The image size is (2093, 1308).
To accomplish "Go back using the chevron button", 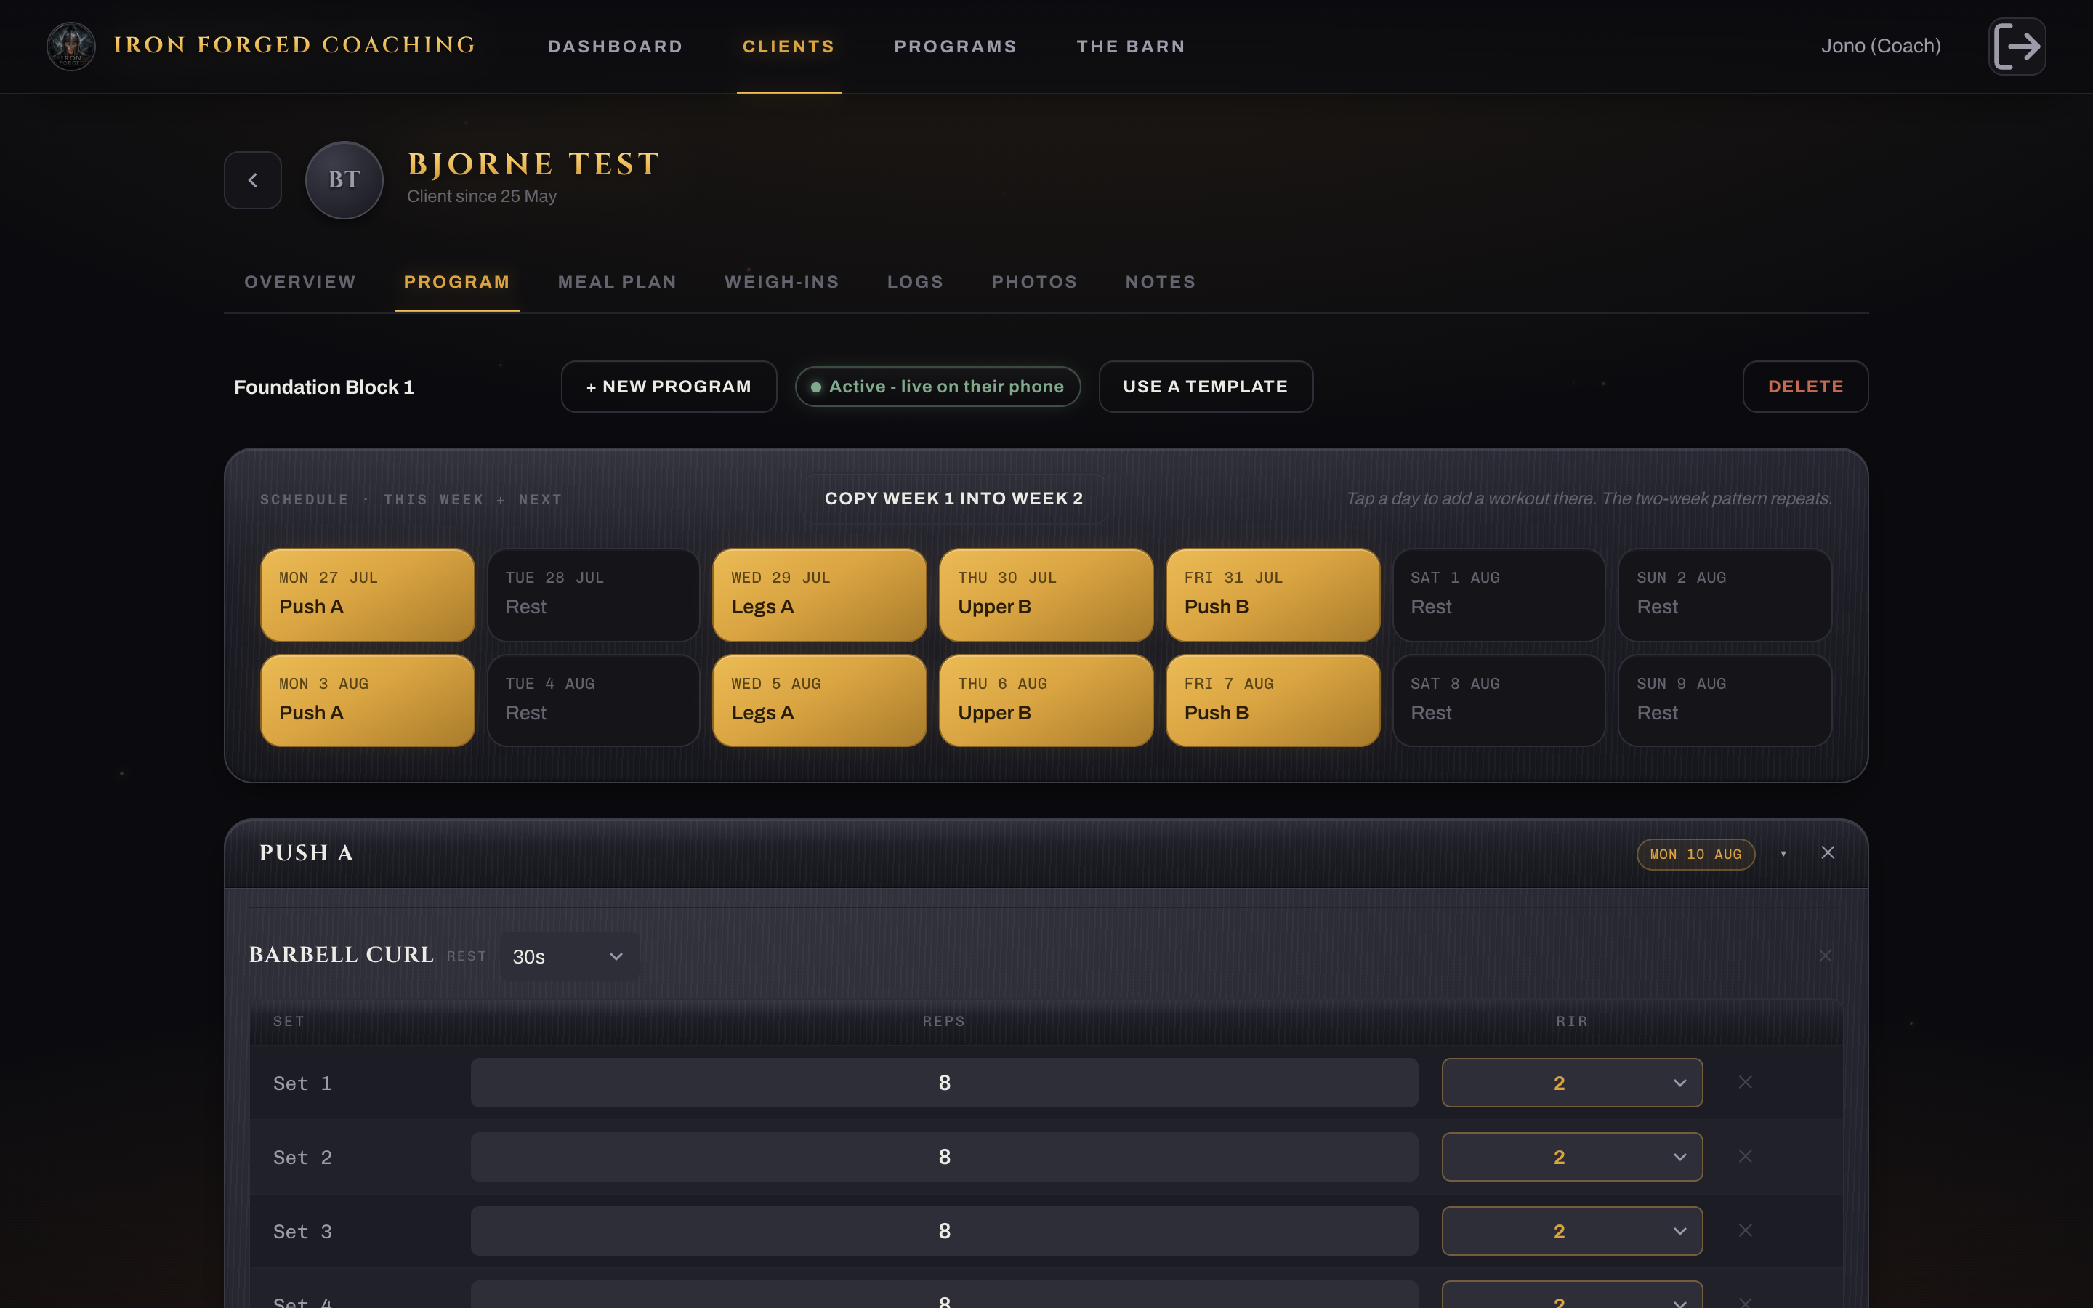I will click(x=253, y=180).
